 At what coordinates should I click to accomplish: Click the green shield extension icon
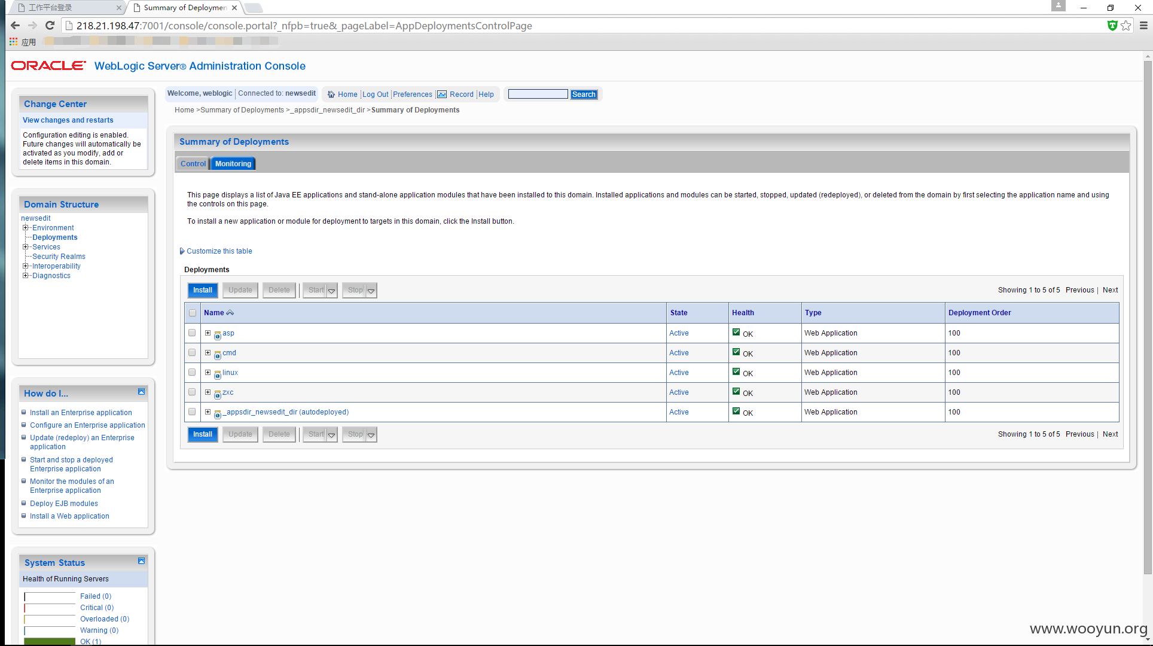1112,25
